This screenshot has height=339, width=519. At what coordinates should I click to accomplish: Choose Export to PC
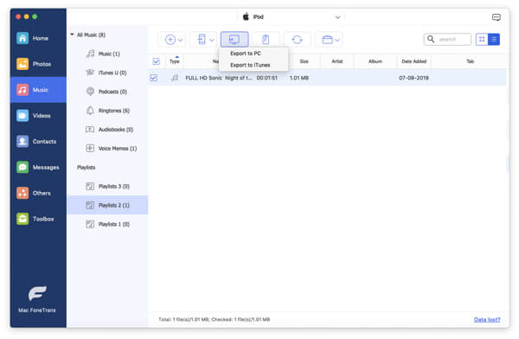click(246, 54)
